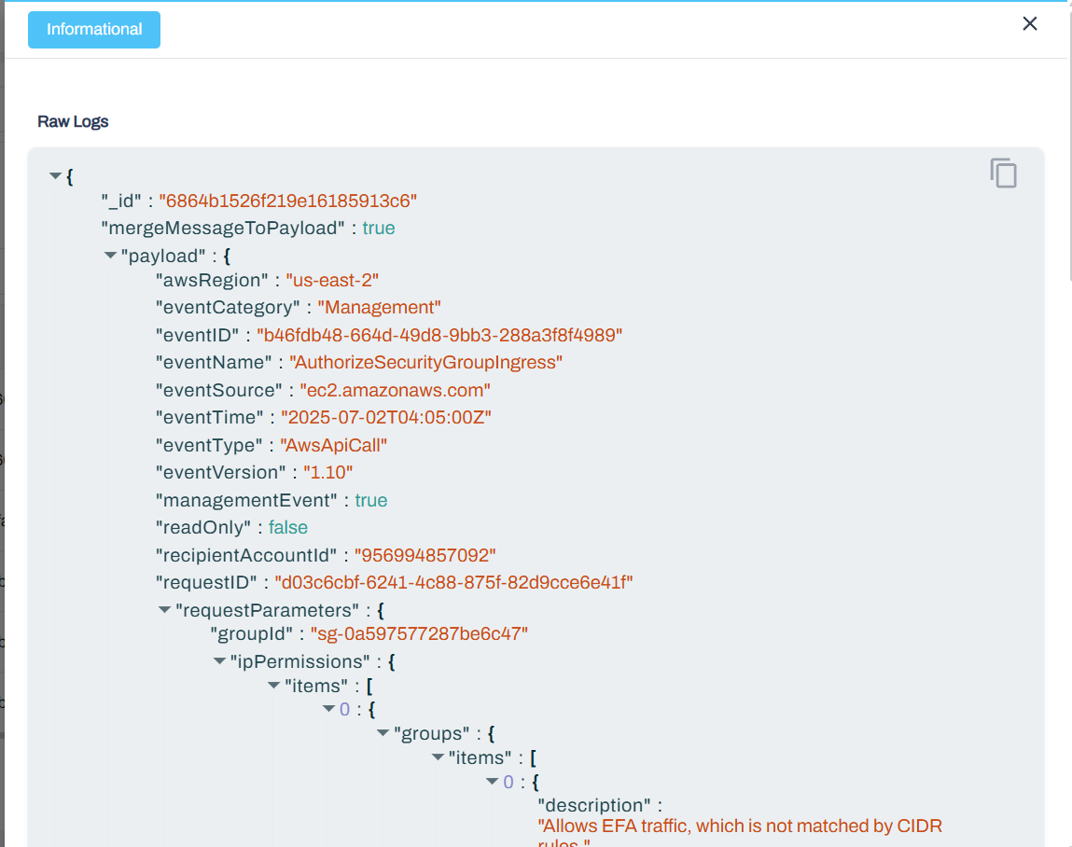Click the Raw Logs heading

click(73, 121)
